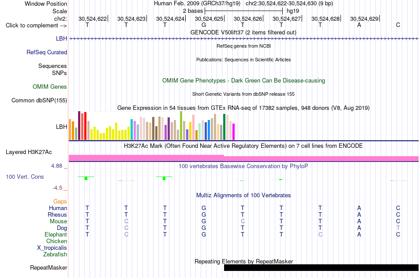Click "RefSeq genes from NCBI" title
419x278 pixels.
243,46
